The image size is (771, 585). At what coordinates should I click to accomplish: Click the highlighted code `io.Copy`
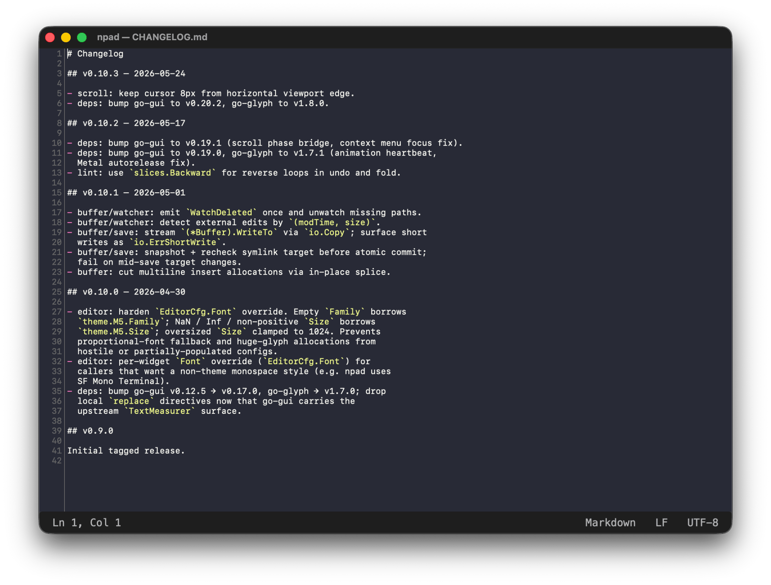pyautogui.click(x=327, y=233)
